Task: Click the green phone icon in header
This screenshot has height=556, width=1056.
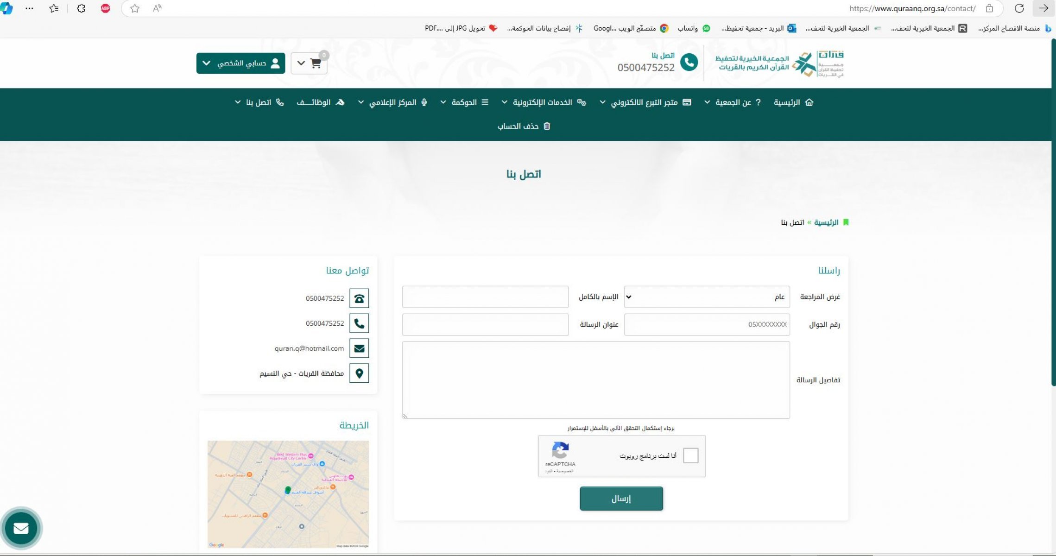Action: point(689,63)
